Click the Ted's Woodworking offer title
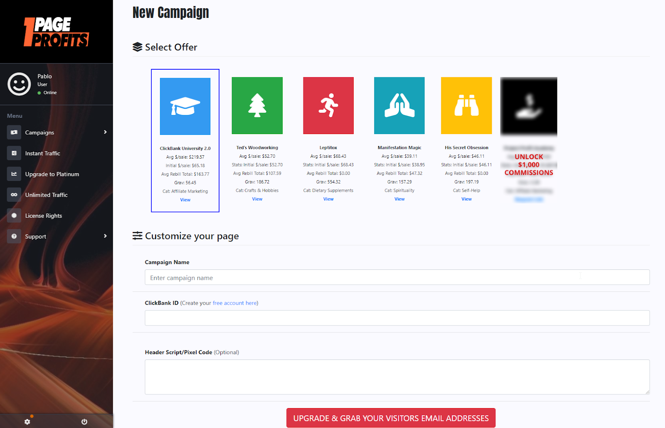Viewport: 665px width, 428px height. tap(257, 147)
